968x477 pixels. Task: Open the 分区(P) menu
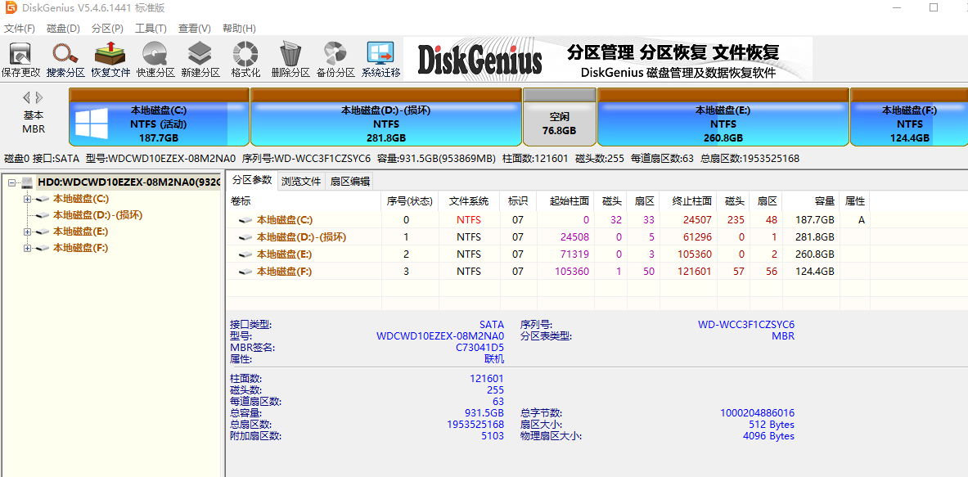107,29
